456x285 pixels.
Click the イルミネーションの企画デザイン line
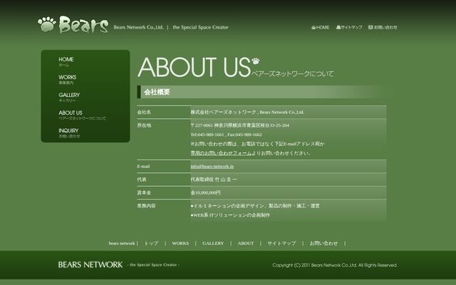point(255,206)
